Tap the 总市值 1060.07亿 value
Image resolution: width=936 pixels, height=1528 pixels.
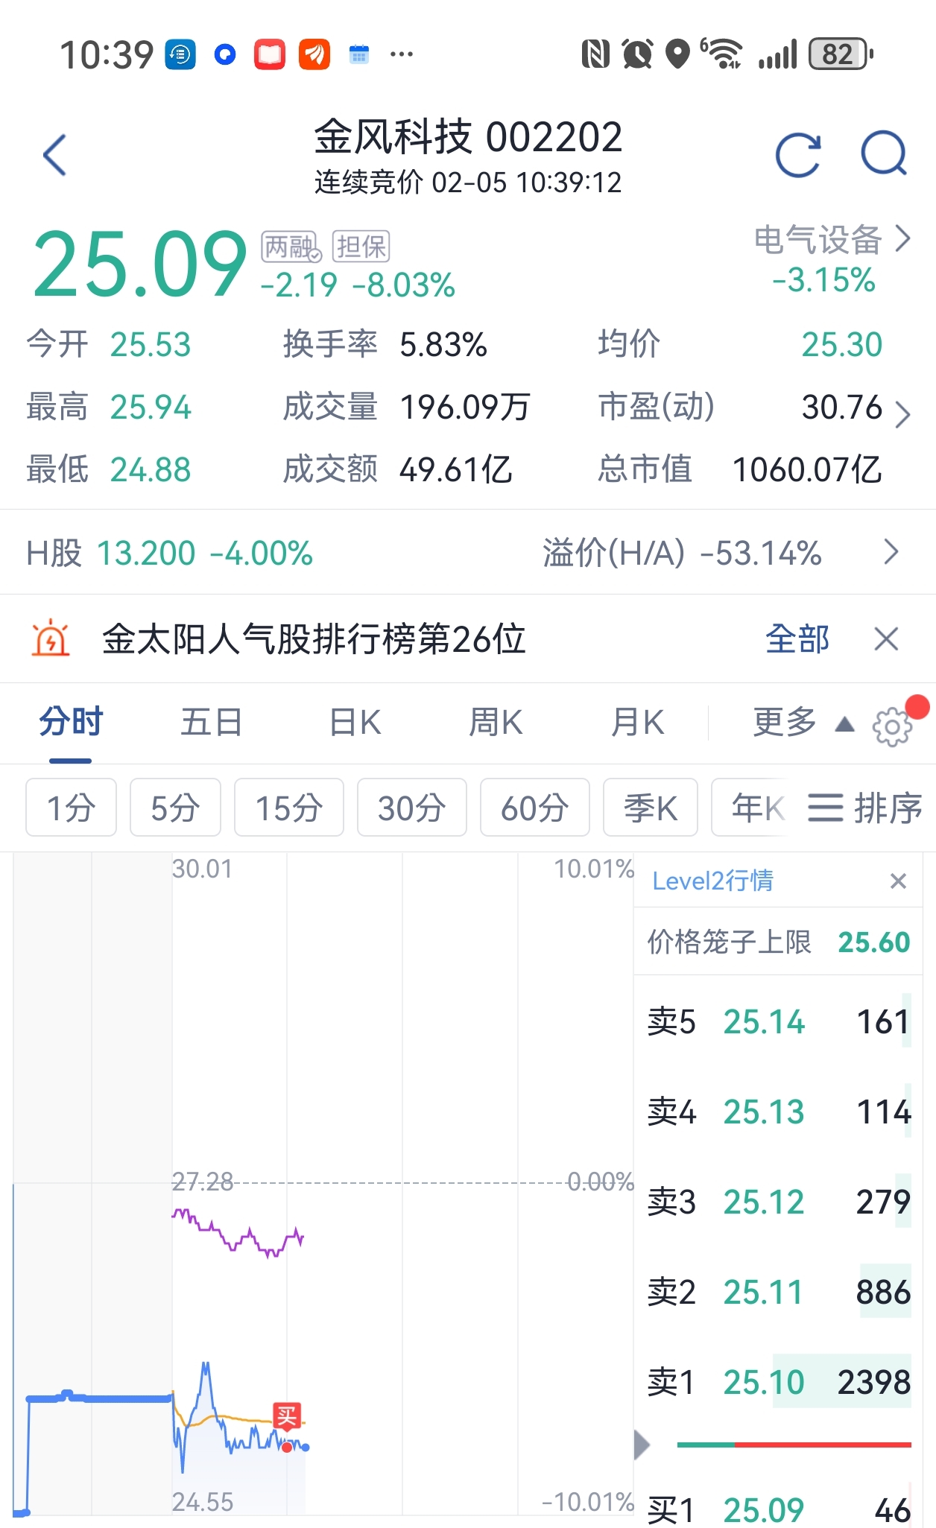click(808, 469)
